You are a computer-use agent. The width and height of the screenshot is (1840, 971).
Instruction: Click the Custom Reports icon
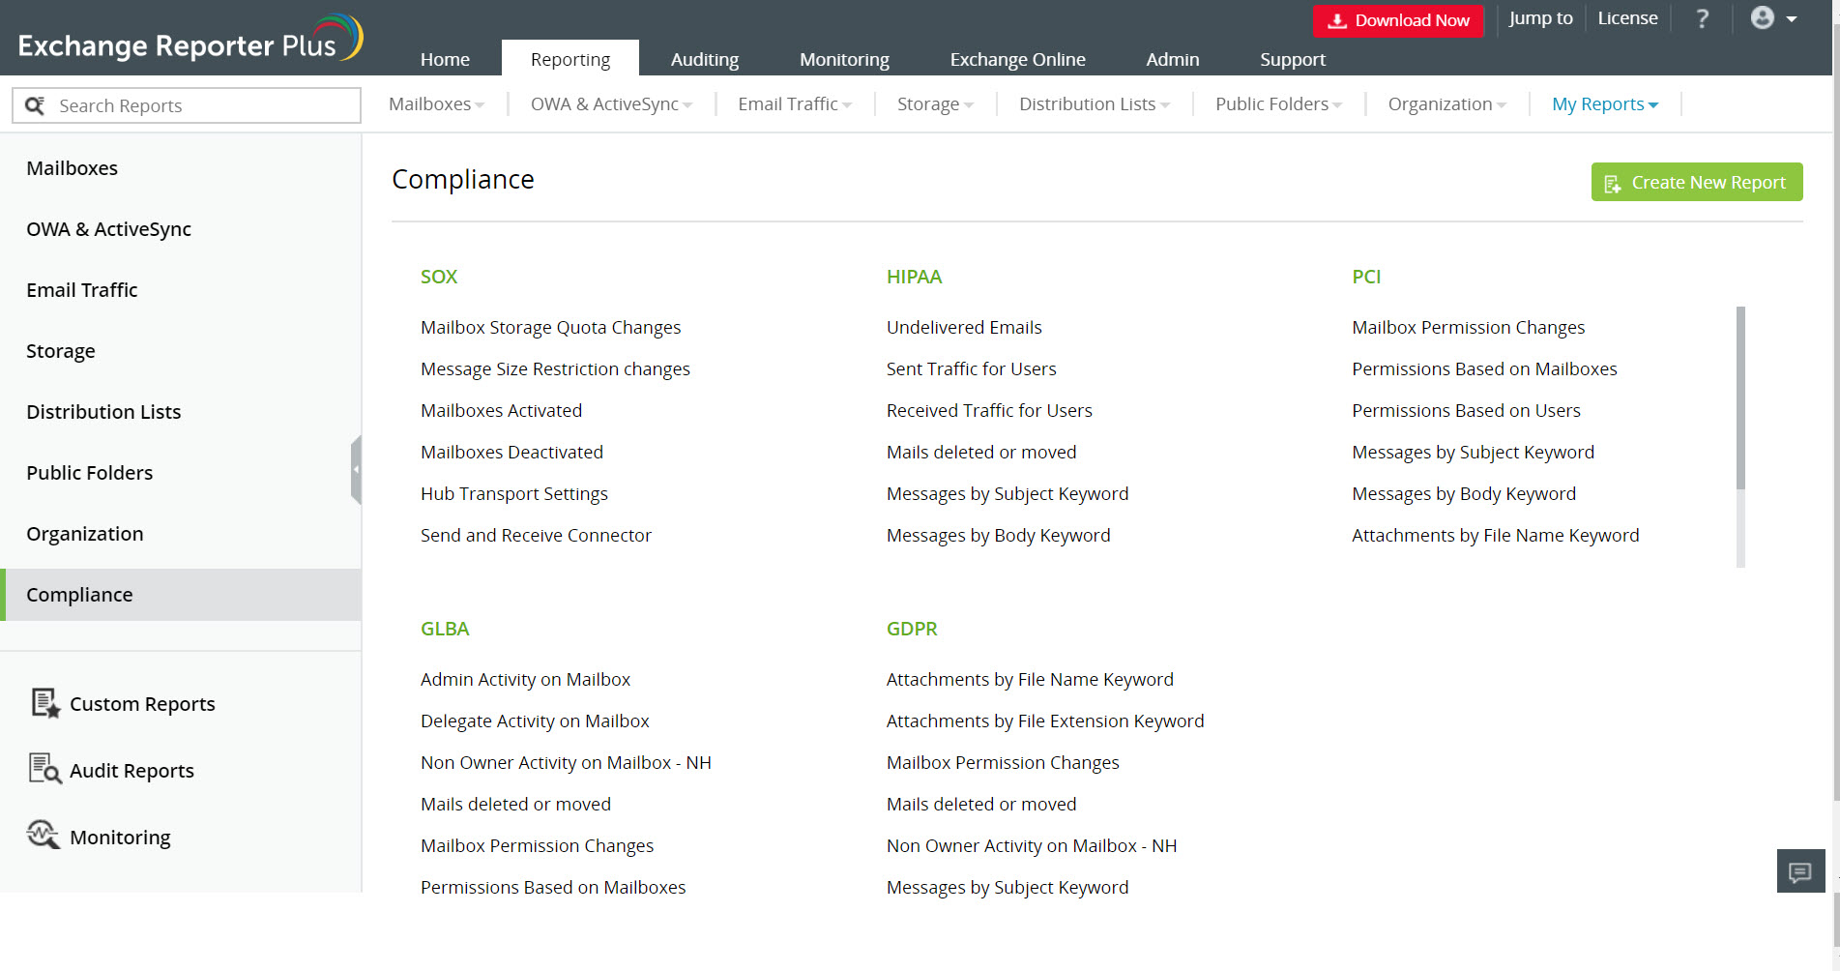coord(44,703)
